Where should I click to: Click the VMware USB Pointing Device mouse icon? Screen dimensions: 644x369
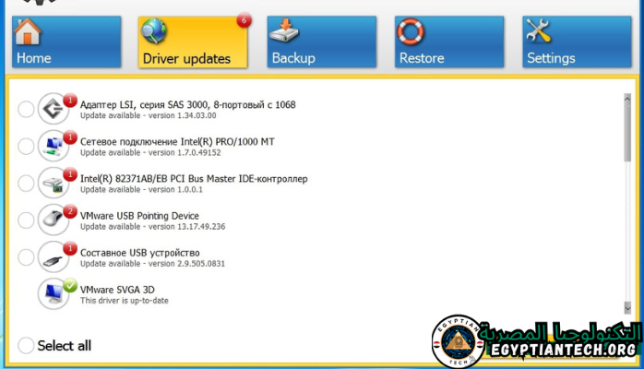pyautogui.click(x=54, y=219)
